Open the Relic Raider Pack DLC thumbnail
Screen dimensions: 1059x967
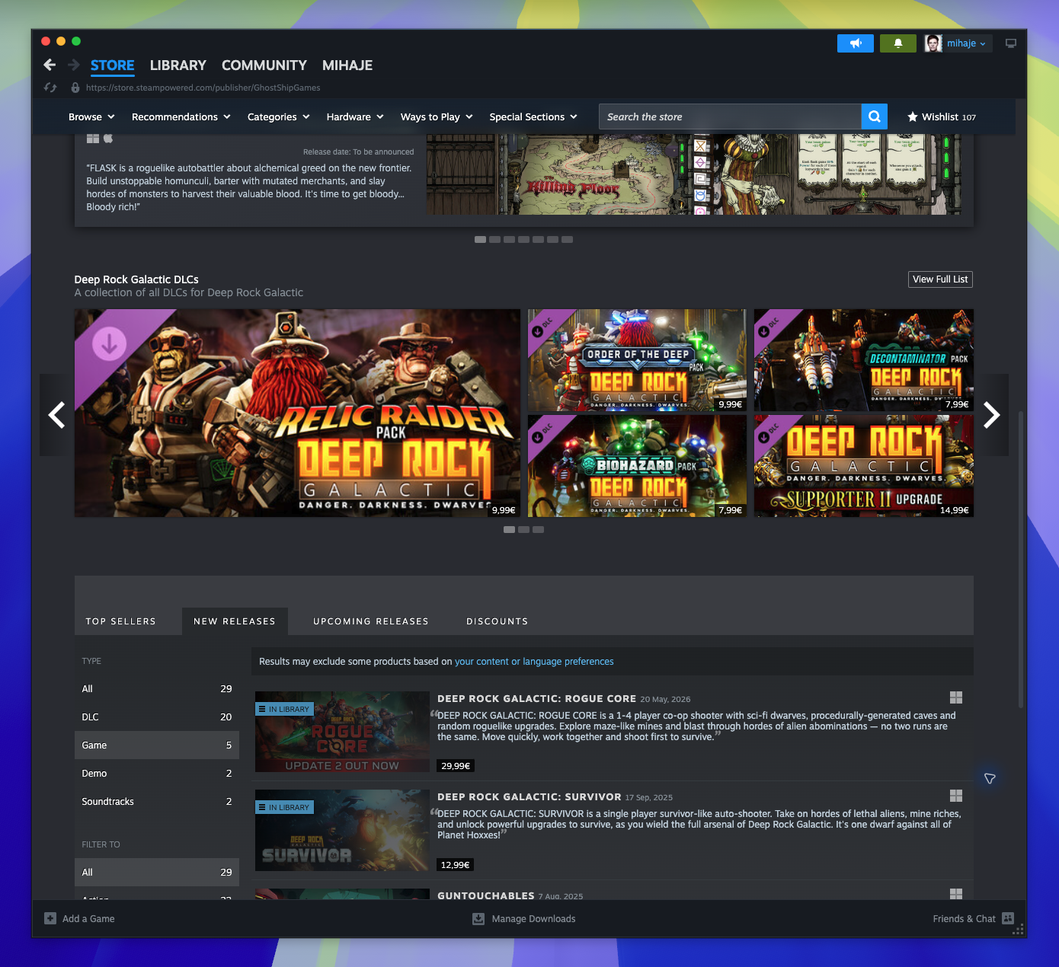pyautogui.click(x=297, y=413)
